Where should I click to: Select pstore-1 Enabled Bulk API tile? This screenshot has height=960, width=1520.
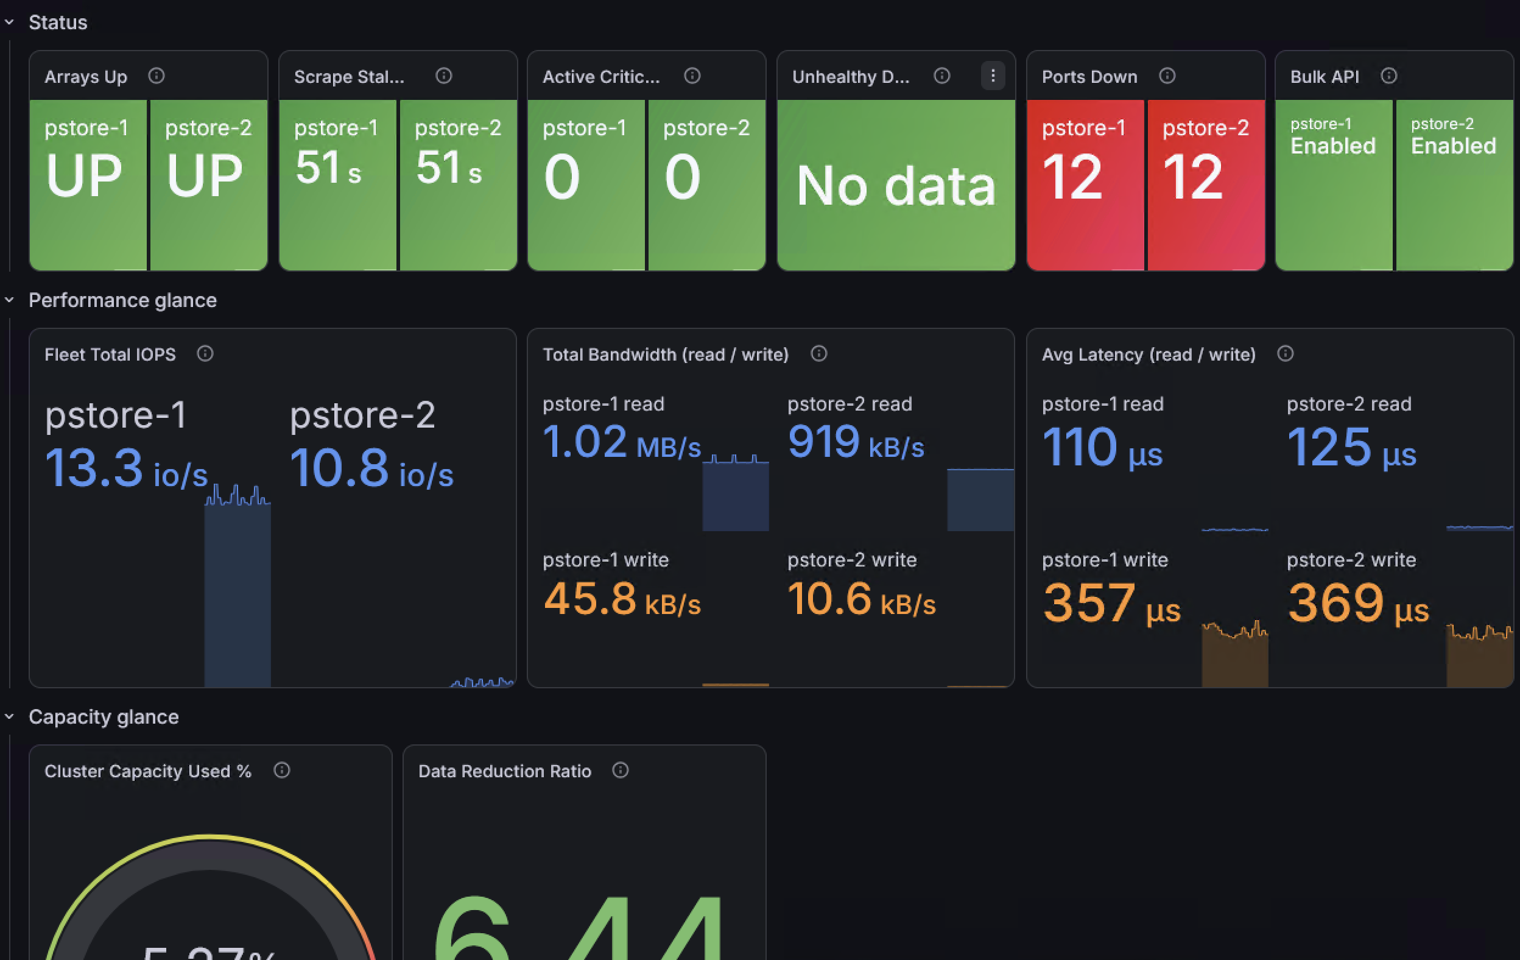[1334, 185]
